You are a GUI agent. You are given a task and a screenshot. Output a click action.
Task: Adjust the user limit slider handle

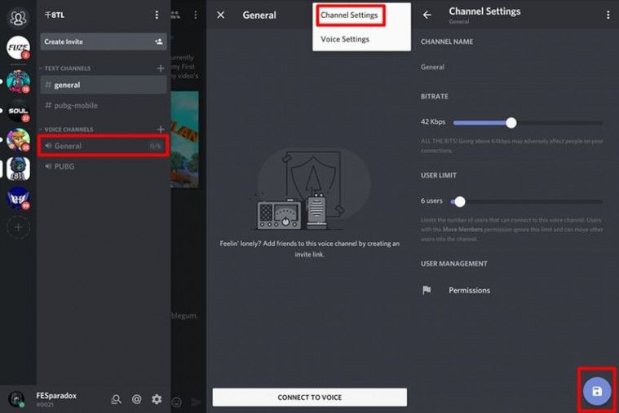tap(459, 202)
